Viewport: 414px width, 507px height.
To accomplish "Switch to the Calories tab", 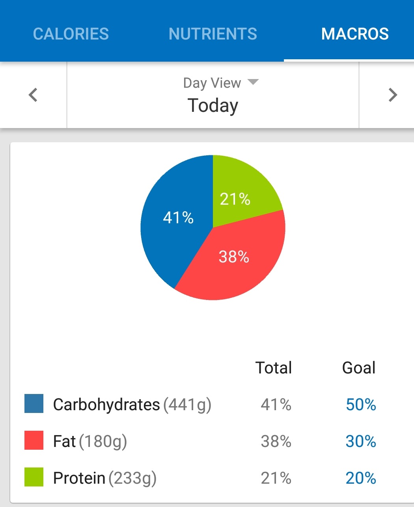I will (71, 34).
